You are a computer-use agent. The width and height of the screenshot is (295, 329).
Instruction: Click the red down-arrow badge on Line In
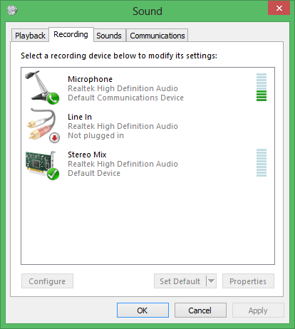[55, 137]
